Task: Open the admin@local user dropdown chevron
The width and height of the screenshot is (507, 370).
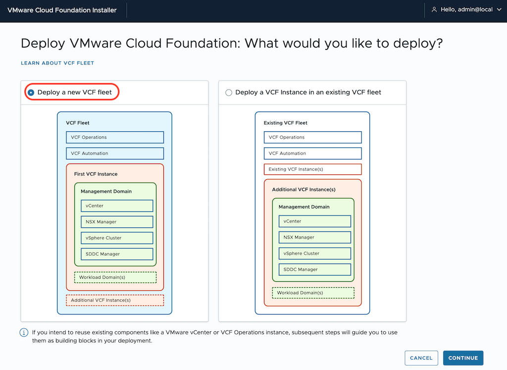Action: (499, 10)
